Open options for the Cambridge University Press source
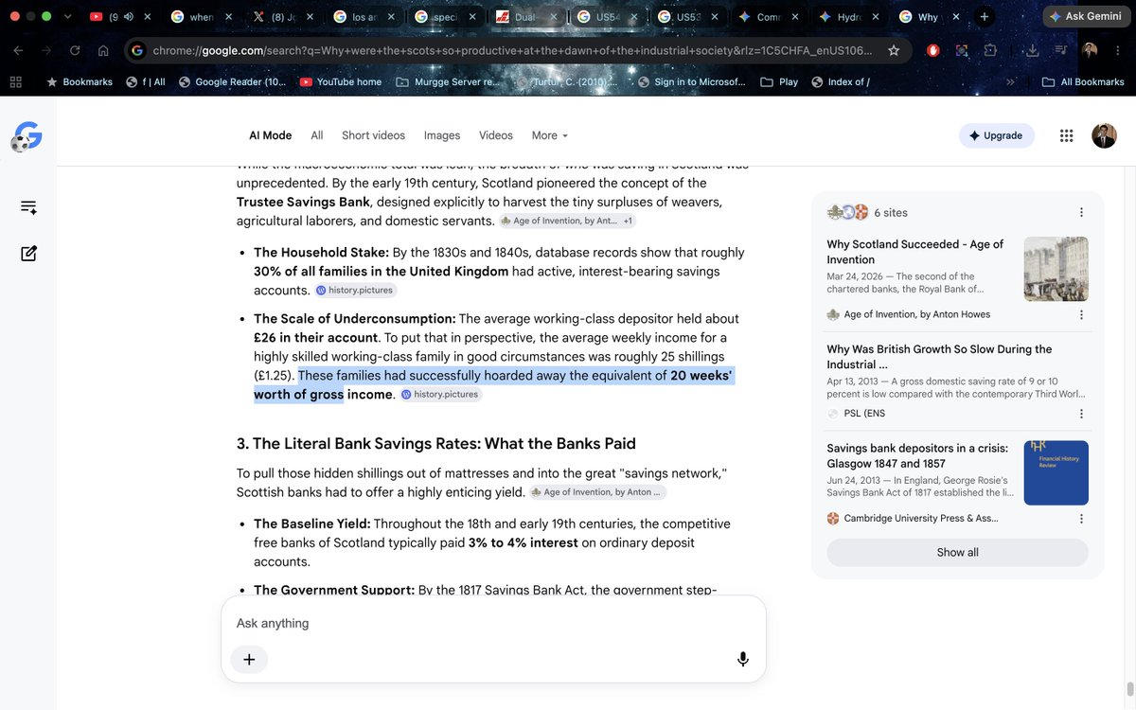1136x710 pixels. [x=1081, y=519]
